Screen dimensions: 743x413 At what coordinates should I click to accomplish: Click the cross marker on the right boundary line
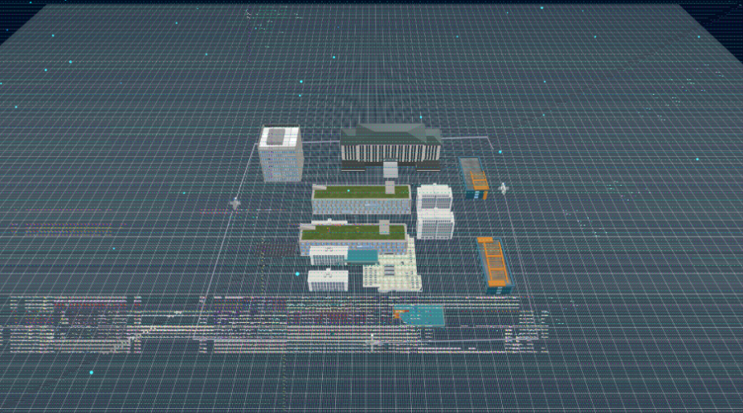(x=504, y=188)
